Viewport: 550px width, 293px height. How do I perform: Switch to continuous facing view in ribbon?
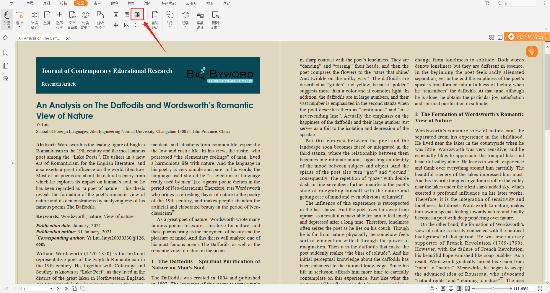click(x=116, y=25)
